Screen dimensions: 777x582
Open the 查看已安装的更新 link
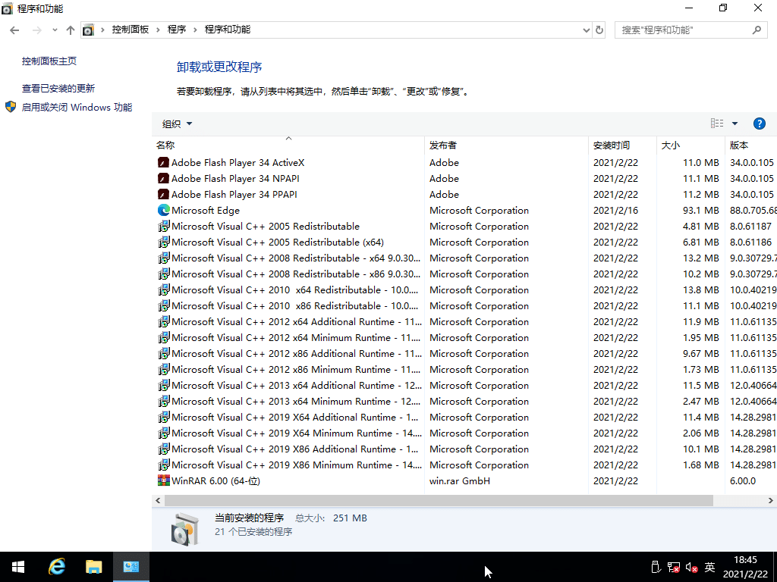(x=58, y=89)
